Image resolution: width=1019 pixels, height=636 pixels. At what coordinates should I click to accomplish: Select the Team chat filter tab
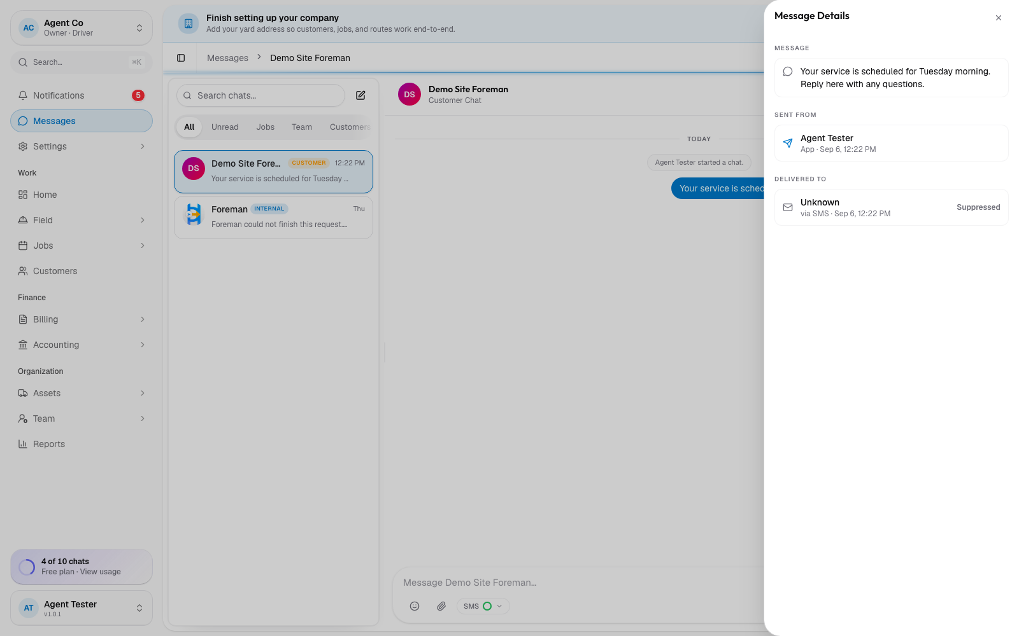302,127
